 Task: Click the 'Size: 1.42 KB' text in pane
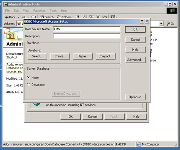tap(14, 85)
